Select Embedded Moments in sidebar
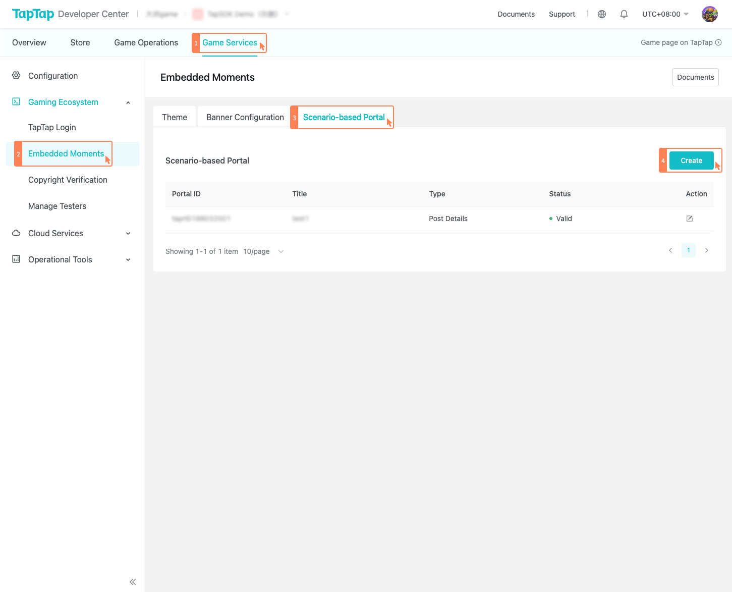 point(66,153)
